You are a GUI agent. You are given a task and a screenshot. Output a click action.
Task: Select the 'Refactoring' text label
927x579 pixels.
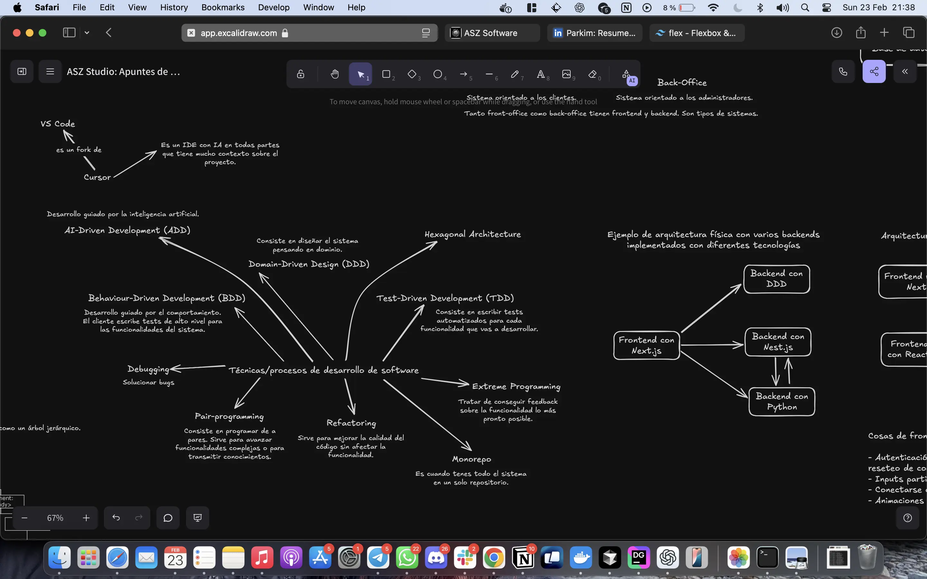click(x=351, y=423)
